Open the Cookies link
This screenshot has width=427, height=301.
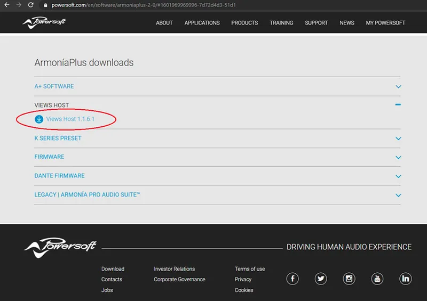(x=244, y=290)
